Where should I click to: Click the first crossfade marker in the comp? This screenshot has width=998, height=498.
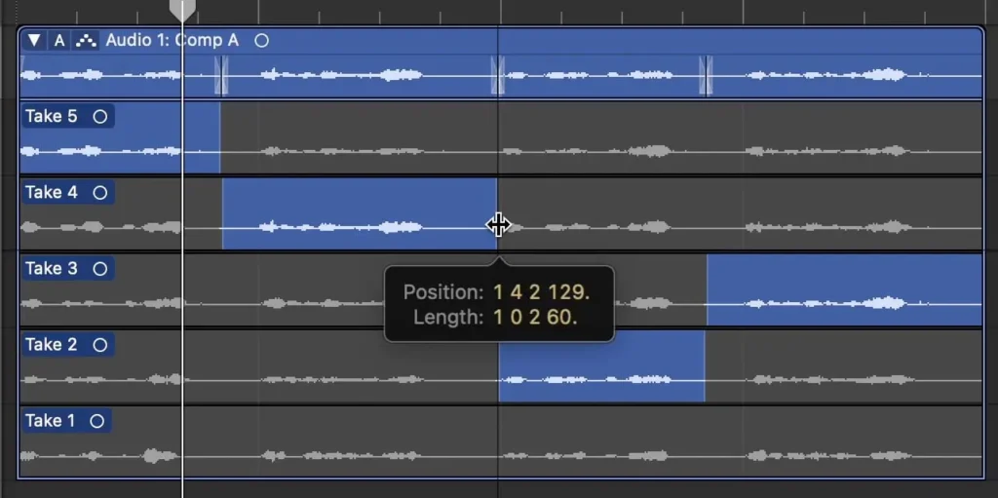221,75
